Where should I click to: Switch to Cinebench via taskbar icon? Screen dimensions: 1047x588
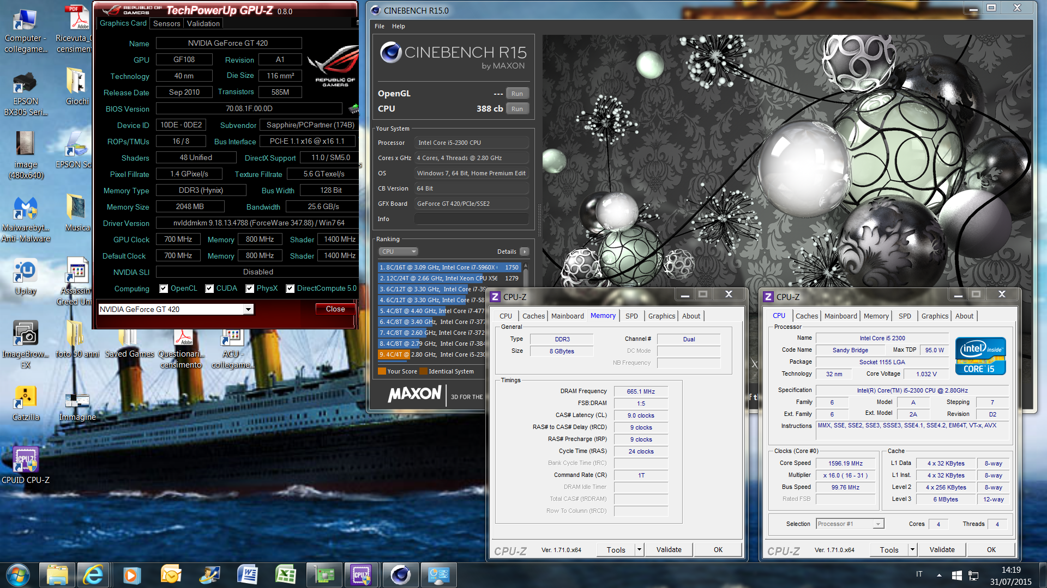click(x=400, y=575)
